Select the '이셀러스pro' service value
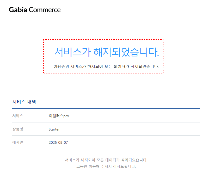This screenshot has width=214, height=176. click(59, 116)
